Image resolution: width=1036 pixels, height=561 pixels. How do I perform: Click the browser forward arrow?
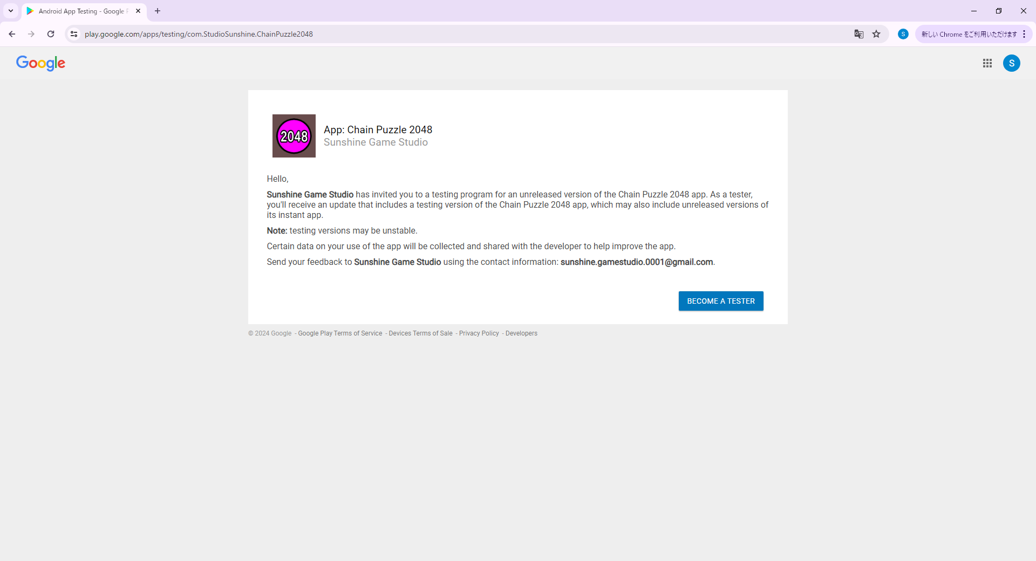coord(31,34)
